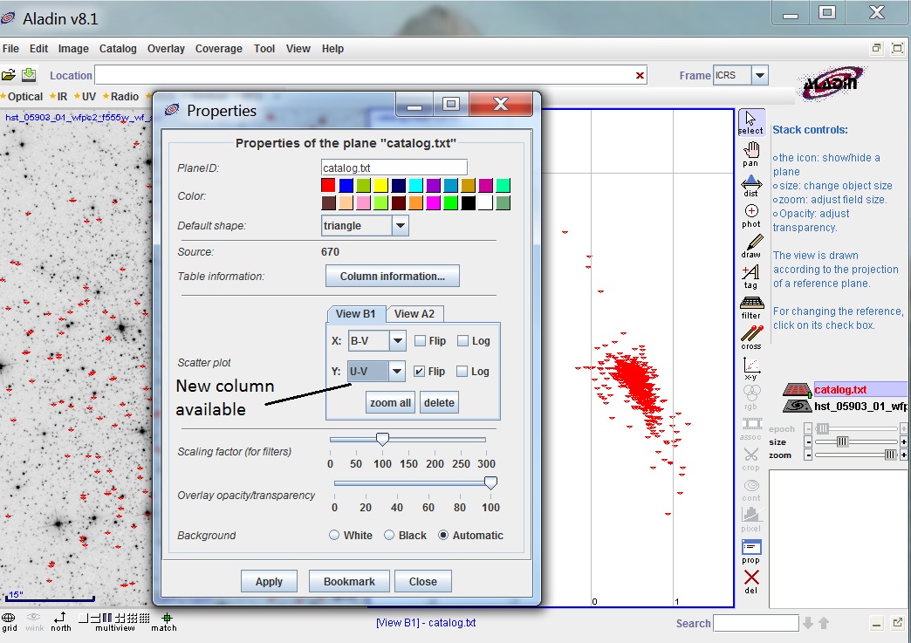Click the rgb tool icon
Image resolution: width=911 pixels, height=643 pixels.
750,399
